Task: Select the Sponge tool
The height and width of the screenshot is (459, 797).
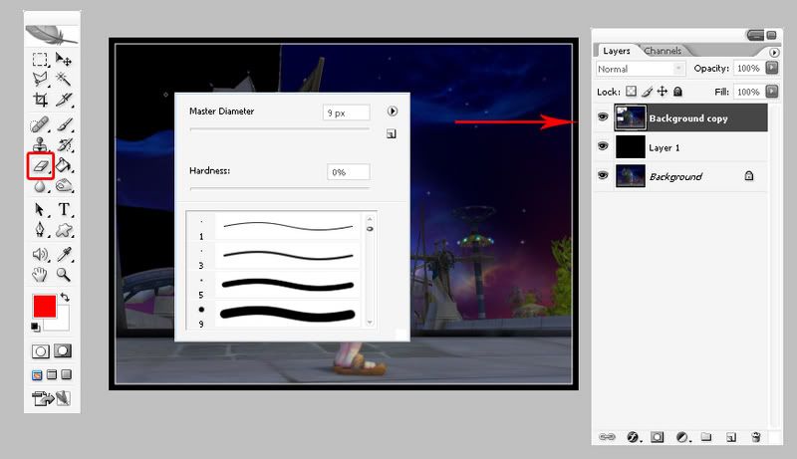Action: (x=64, y=186)
